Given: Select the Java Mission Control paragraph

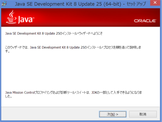Looking at the screenshot, I should point(74,94).
